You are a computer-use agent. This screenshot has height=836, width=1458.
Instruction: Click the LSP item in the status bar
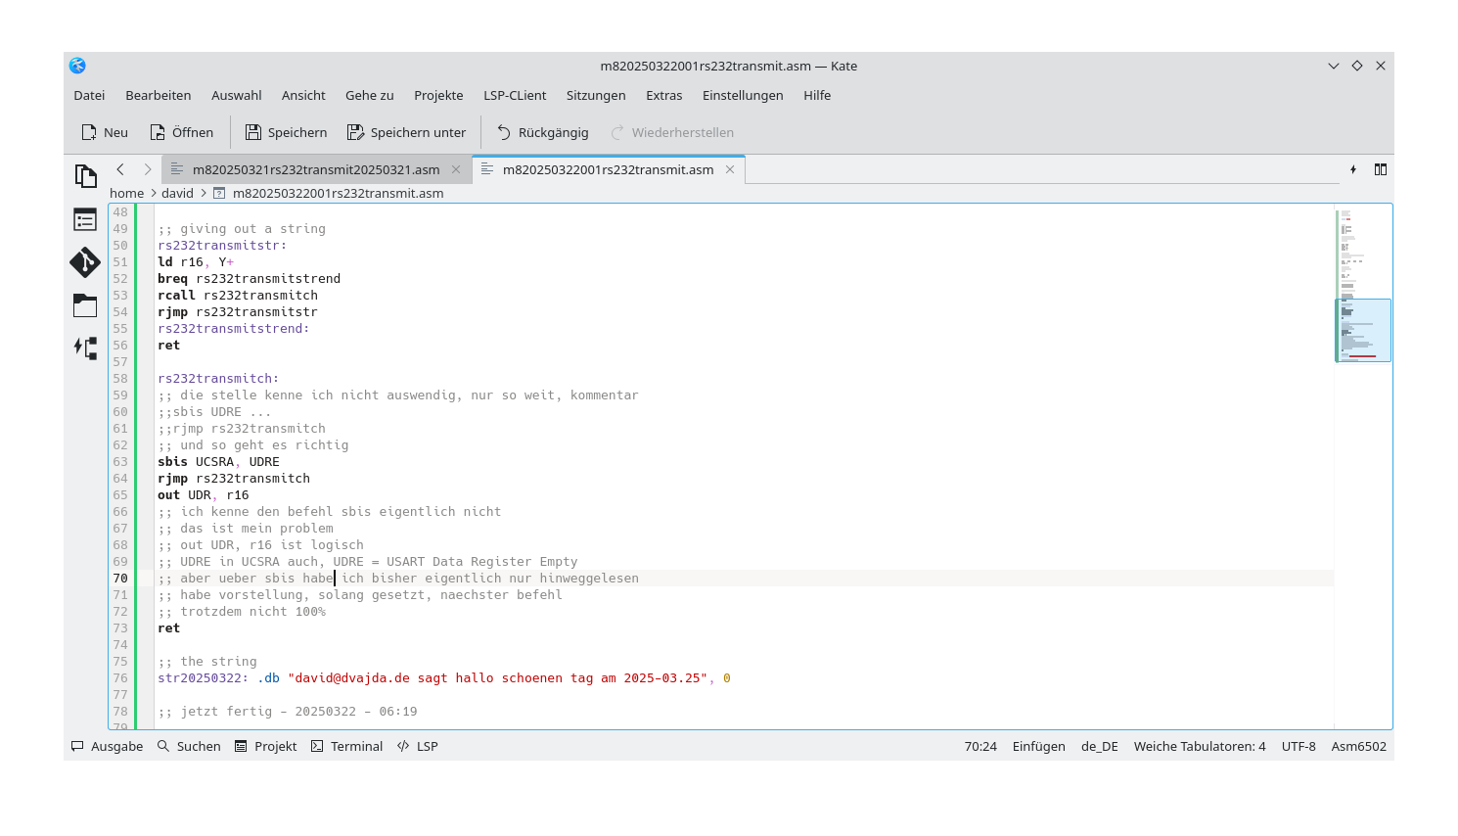pyautogui.click(x=417, y=746)
